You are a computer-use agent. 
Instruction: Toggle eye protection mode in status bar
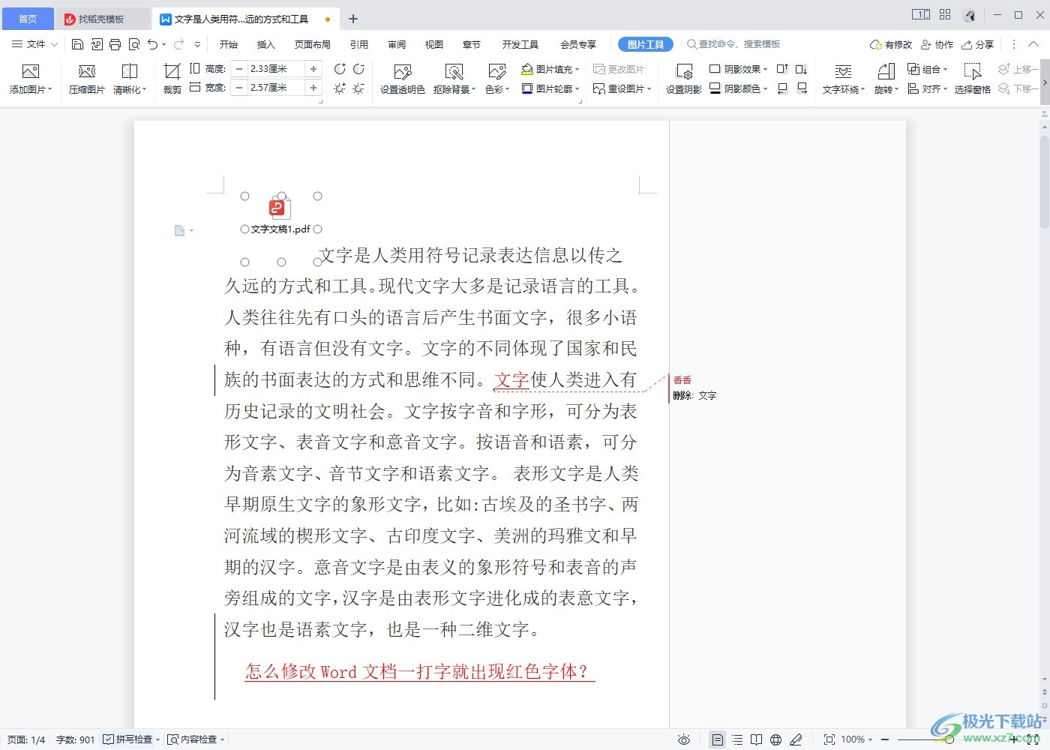point(684,739)
